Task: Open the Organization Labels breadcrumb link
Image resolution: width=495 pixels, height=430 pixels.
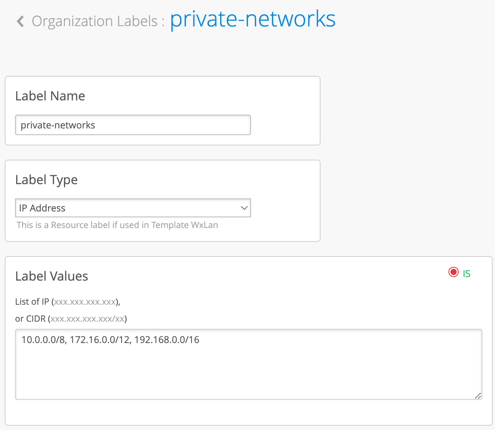Action: 95,21
